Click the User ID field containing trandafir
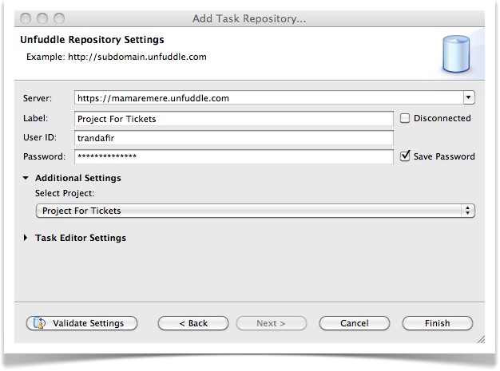Image resolution: width=500 pixels, height=371 pixels. (x=234, y=137)
